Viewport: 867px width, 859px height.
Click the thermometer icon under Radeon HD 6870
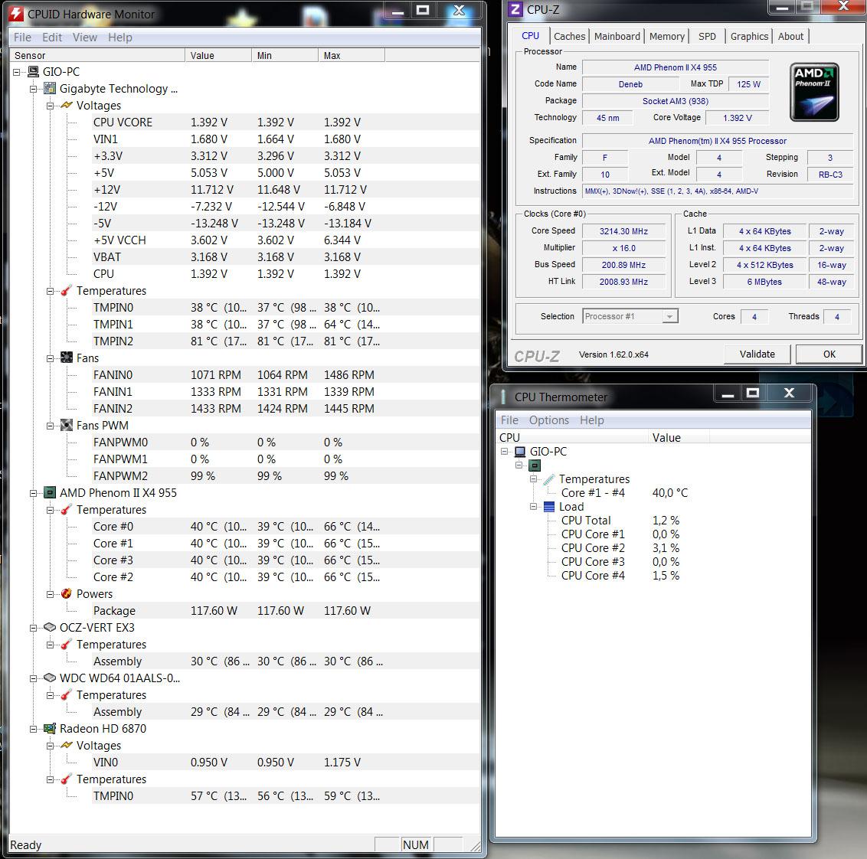tap(67, 779)
